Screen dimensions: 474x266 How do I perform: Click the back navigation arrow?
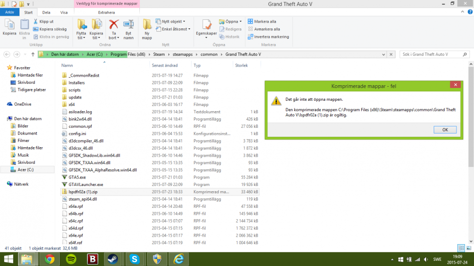click(7, 54)
